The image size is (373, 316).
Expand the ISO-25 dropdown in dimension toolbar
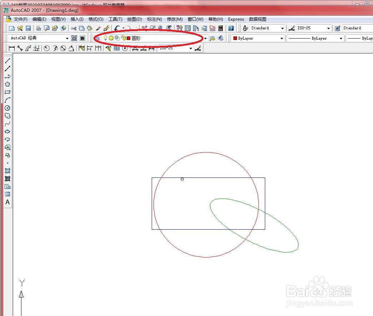(191, 48)
